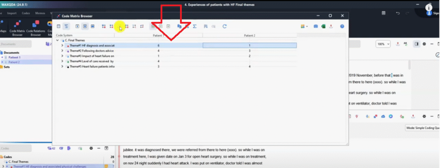Viewport: 440px width, 168px height.
Task: Click the export upload icon in Code Matrix toolbar
Action: pyautogui.click(x=331, y=26)
